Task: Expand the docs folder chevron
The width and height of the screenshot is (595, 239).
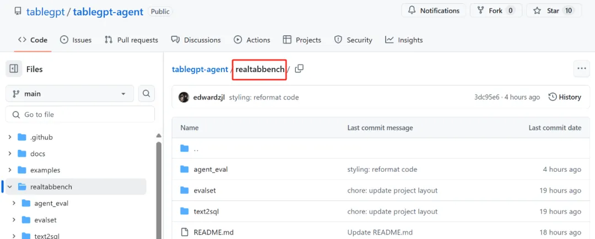Action: point(10,154)
